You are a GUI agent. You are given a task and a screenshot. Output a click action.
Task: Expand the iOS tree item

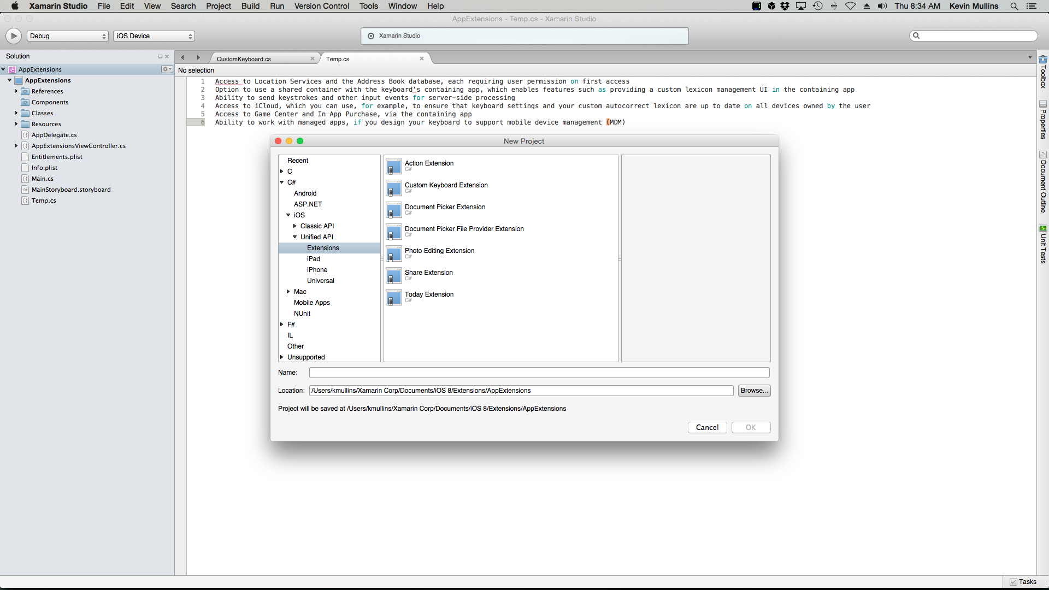(288, 215)
